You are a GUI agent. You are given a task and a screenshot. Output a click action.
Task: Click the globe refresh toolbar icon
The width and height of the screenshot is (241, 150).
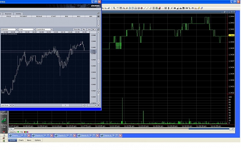coord(130,8)
